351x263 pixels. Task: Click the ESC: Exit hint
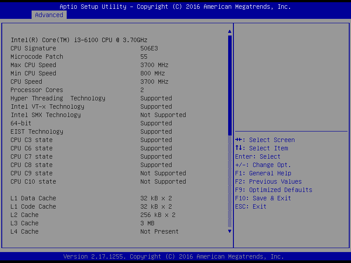(251, 206)
